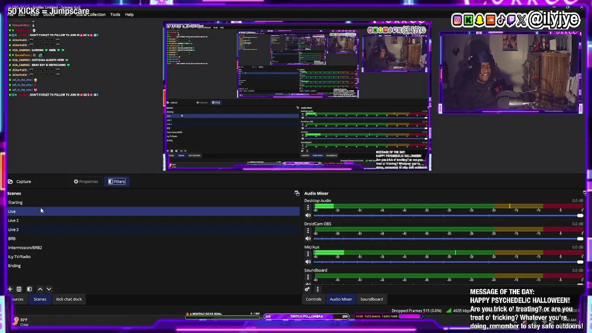Screen dimensions: 592x333
Task: Click the Dropped Frames status text
Action: 416,311
